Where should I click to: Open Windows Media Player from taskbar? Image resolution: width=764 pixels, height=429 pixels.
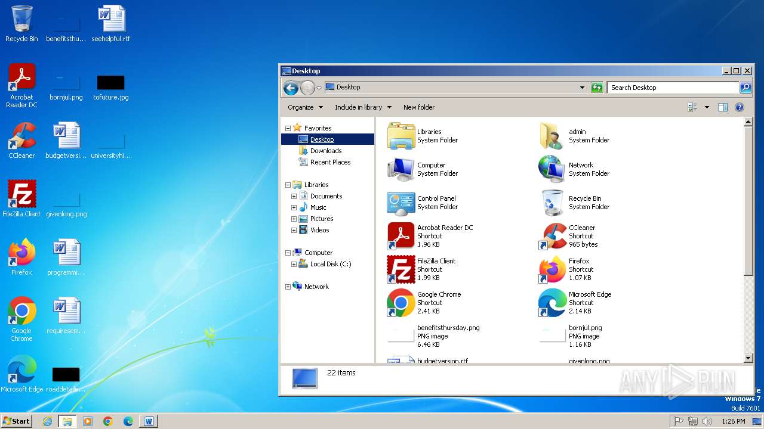[x=88, y=421]
